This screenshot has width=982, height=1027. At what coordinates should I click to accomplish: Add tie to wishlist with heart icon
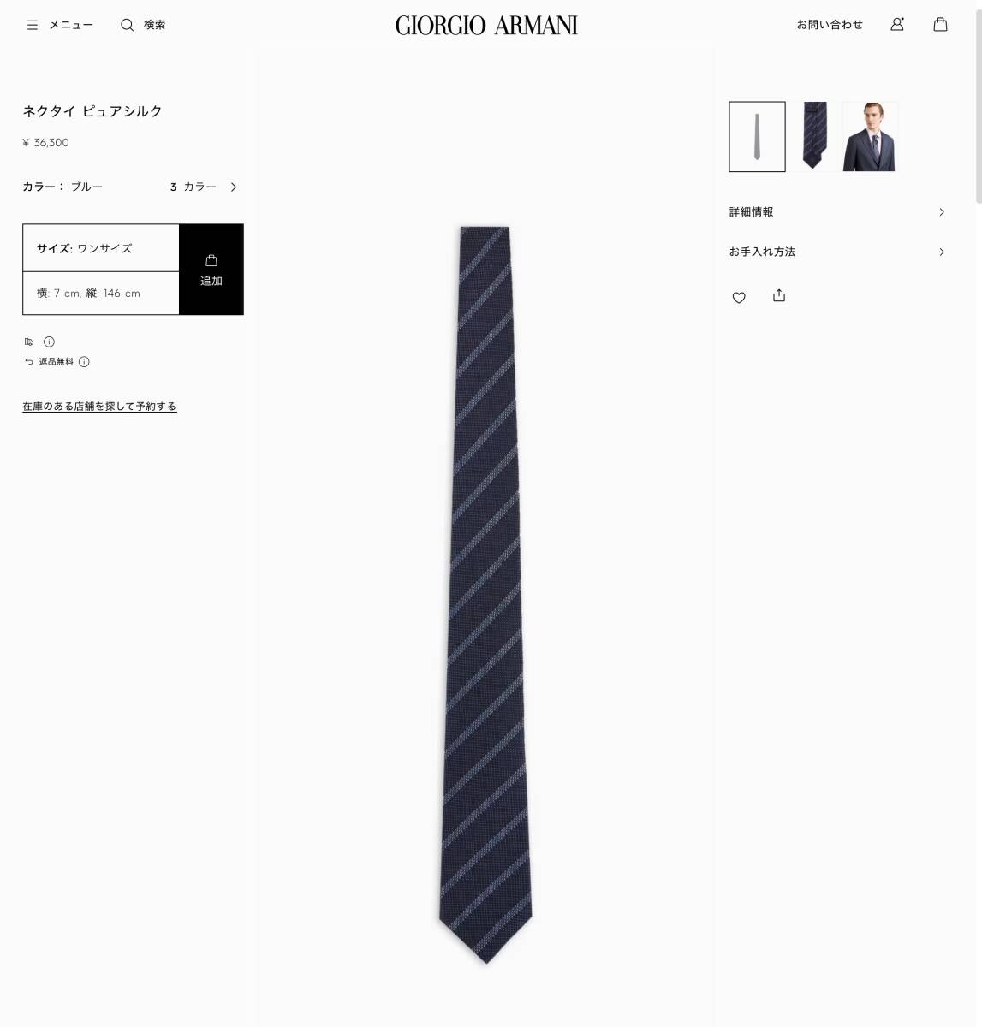[x=739, y=297]
